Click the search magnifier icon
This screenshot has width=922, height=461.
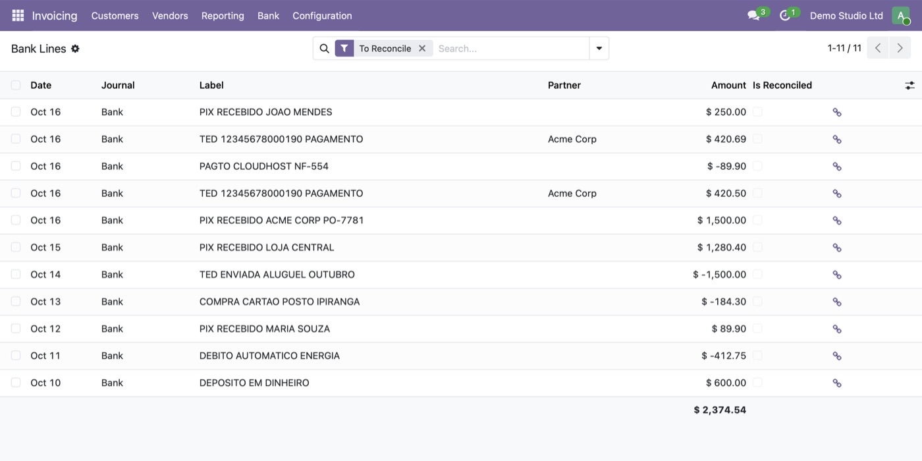[x=324, y=48]
